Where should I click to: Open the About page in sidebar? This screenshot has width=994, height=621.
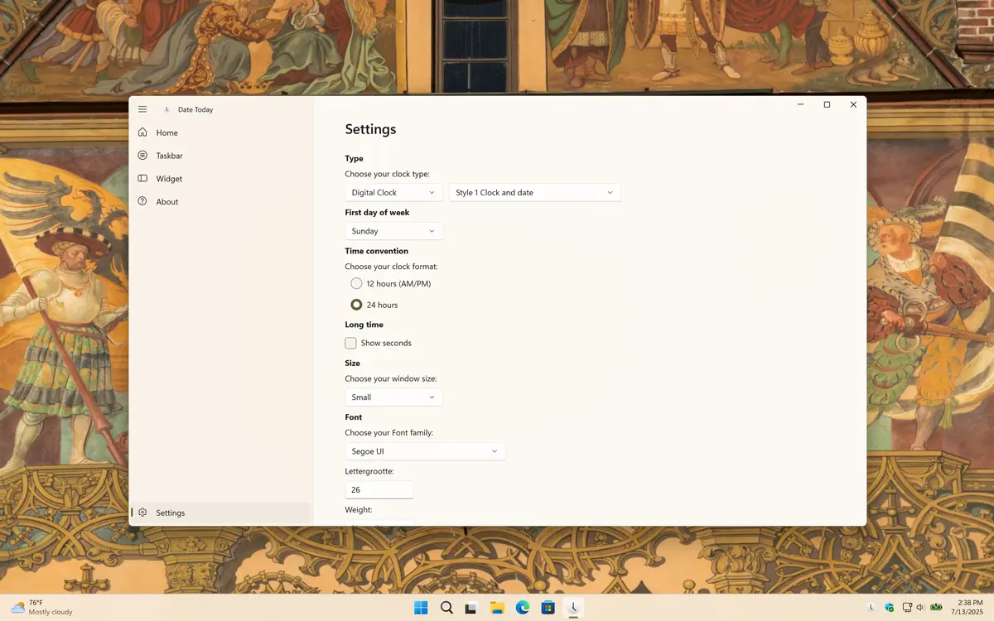(220, 202)
